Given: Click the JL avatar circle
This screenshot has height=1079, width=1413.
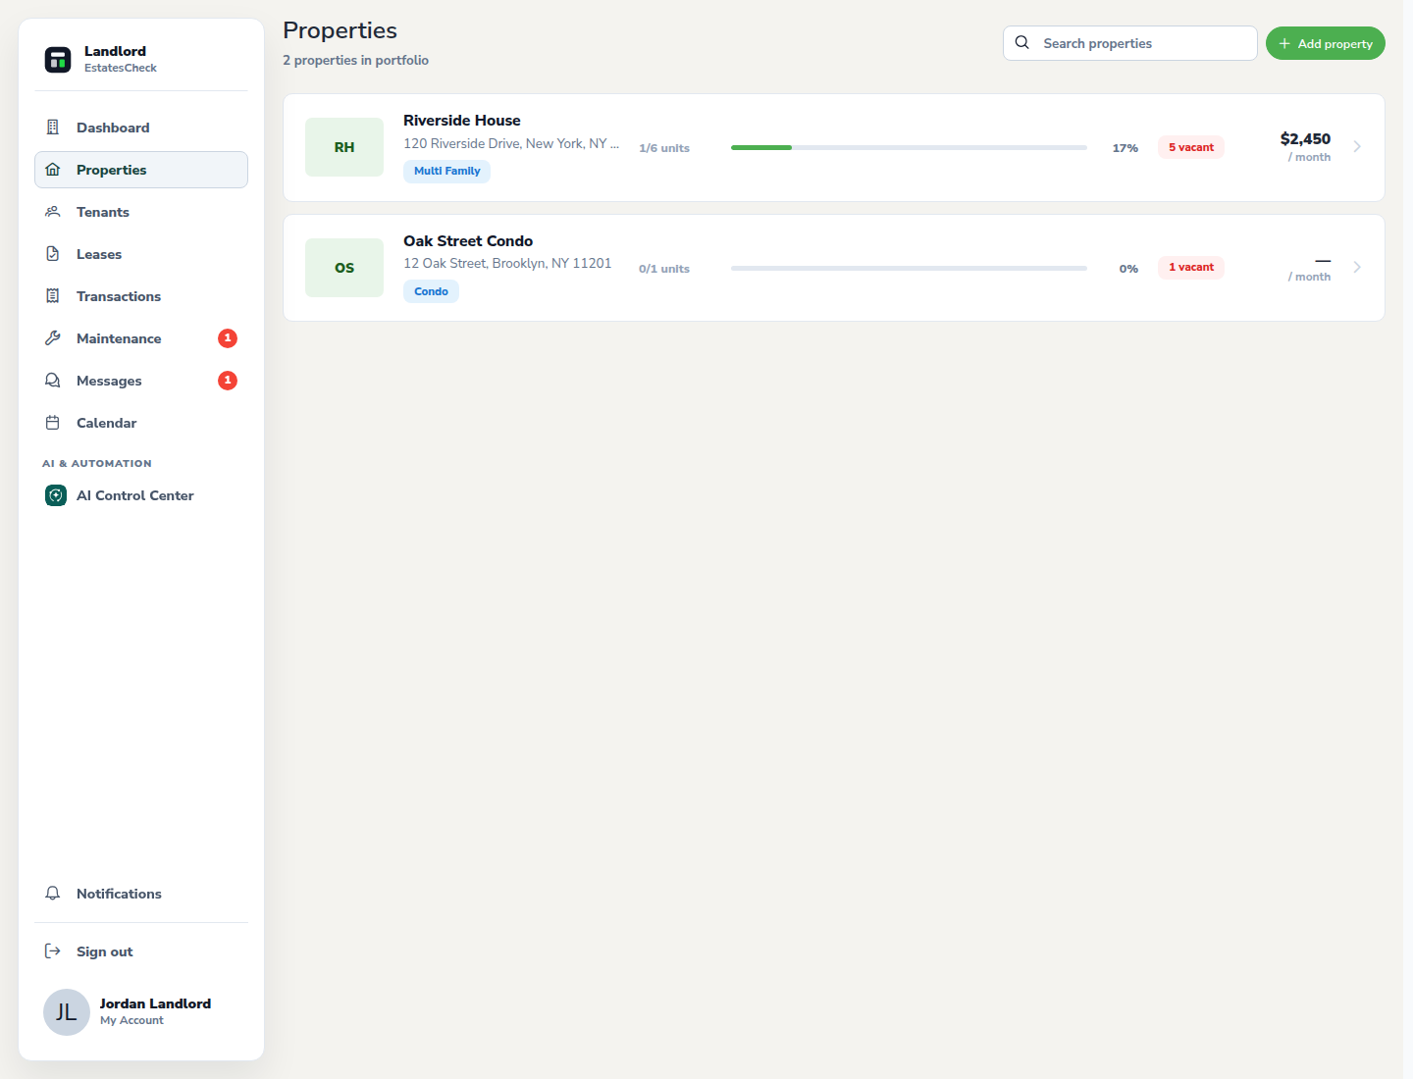Looking at the screenshot, I should [67, 1012].
